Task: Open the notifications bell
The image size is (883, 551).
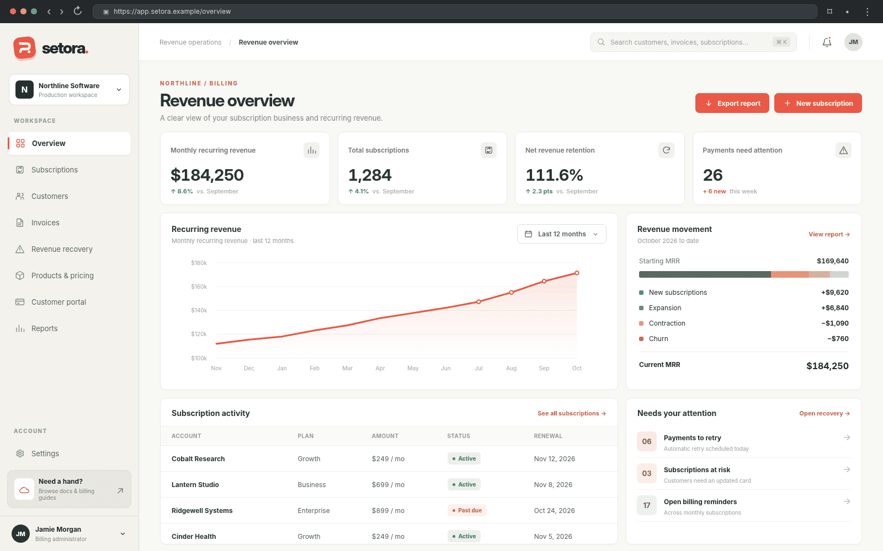Action: click(827, 42)
